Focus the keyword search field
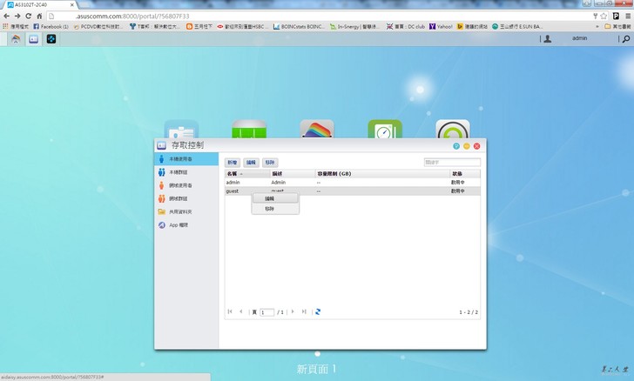The width and height of the screenshot is (634, 381). [452, 162]
